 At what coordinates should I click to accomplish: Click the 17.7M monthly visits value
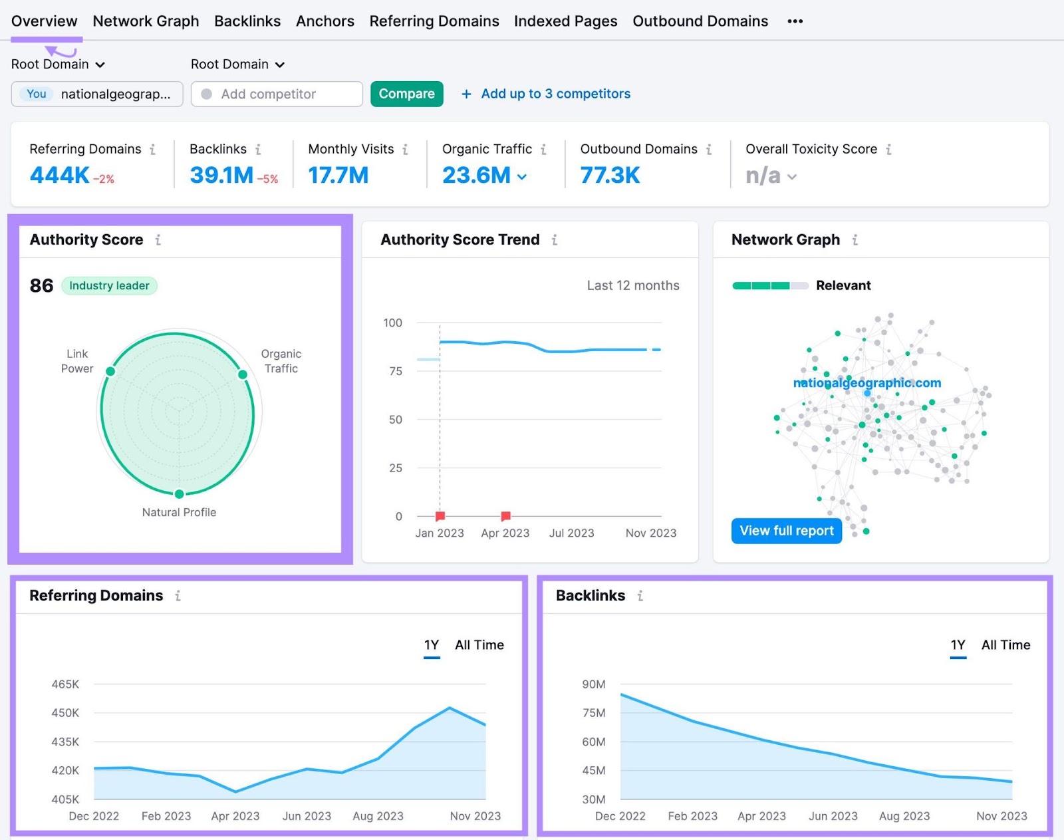[x=338, y=176]
